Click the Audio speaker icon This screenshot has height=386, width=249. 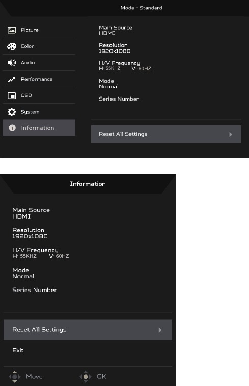click(12, 63)
